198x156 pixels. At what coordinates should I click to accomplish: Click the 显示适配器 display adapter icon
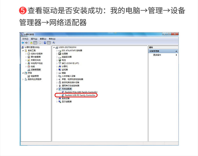pos(60,102)
